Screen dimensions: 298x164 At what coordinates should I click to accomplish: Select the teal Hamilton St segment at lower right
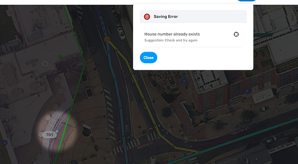point(247,136)
